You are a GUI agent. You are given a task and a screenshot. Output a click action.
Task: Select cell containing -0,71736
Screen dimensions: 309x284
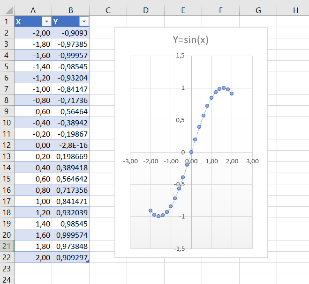click(70, 100)
